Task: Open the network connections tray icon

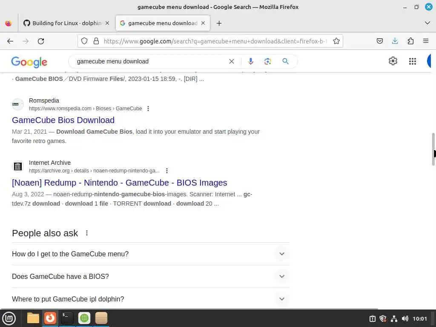Action: coord(394,318)
